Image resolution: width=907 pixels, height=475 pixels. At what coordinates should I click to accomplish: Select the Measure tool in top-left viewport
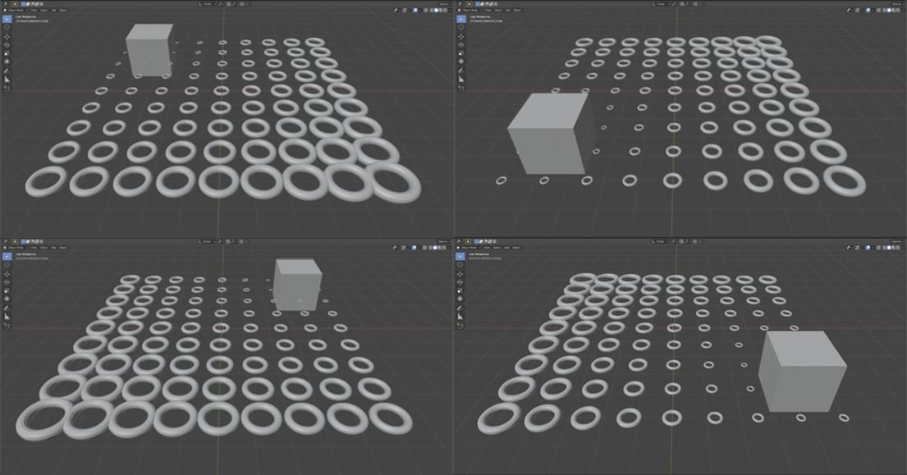pyautogui.click(x=7, y=79)
